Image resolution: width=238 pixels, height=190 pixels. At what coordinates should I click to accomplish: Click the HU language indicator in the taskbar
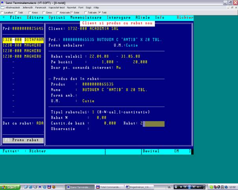coord(169,187)
